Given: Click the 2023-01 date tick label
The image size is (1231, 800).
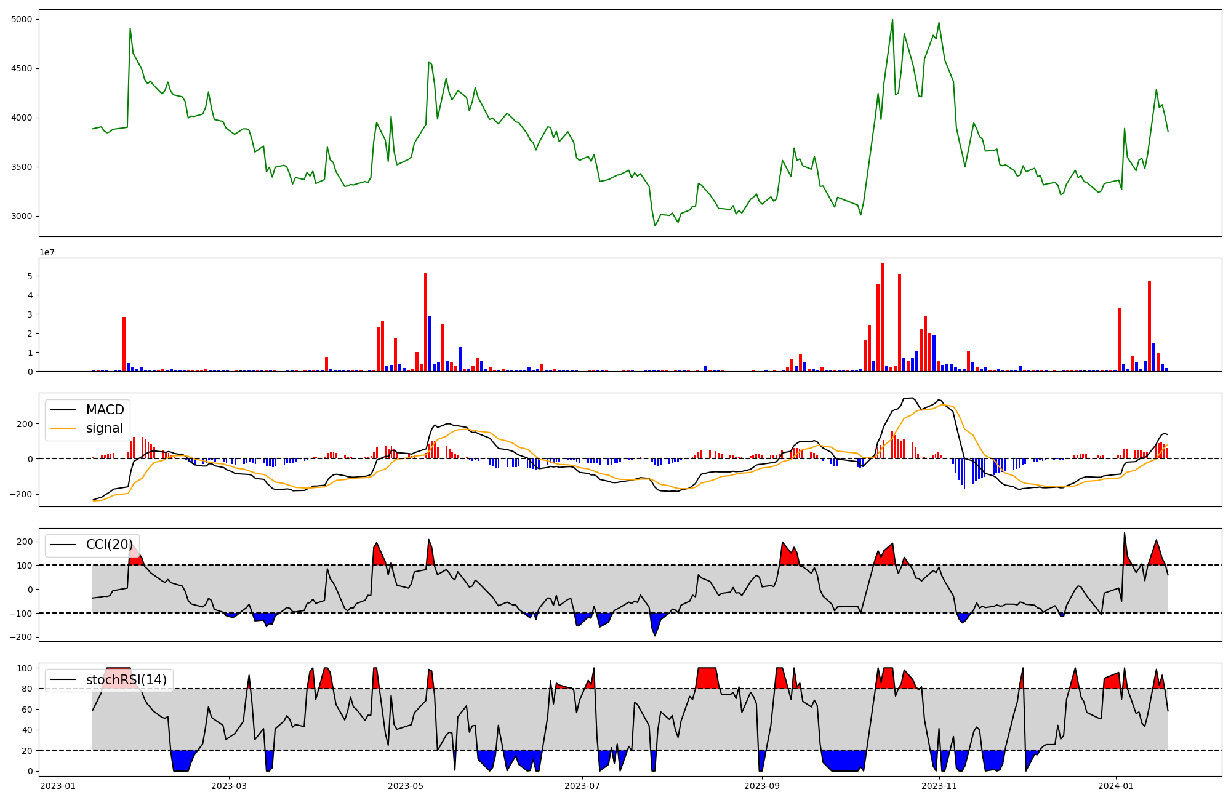Looking at the screenshot, I should tap(58, 786).
